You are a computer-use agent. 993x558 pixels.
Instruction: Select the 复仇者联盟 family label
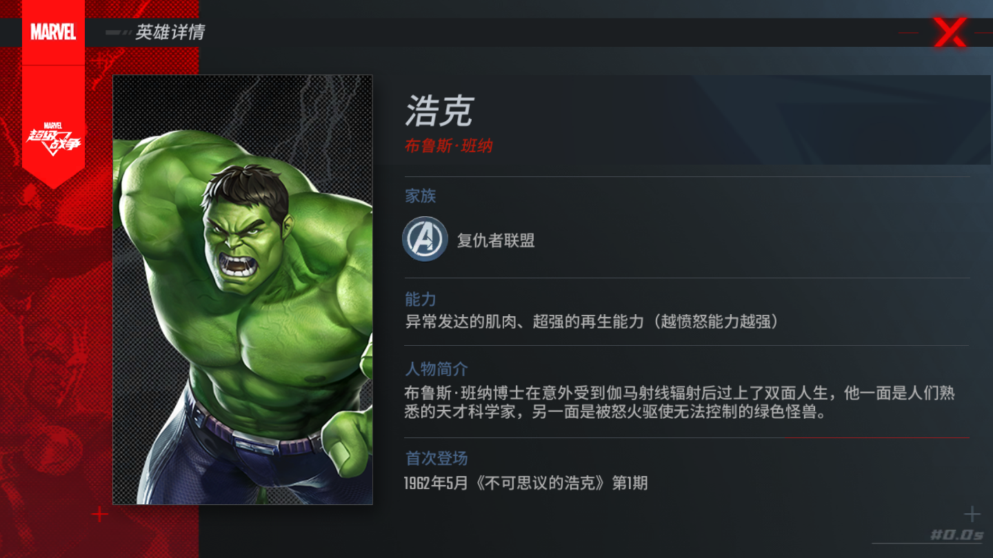click(496, 240)
